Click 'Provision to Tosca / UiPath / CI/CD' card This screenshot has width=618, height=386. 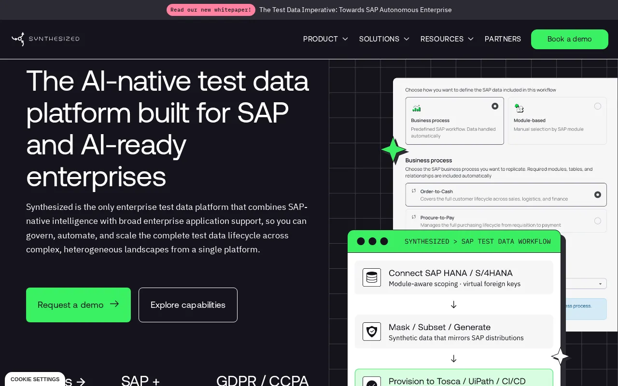pos(454,378)
